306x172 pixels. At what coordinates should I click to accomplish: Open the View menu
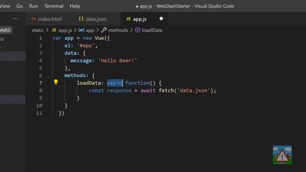tap(5, 6)
